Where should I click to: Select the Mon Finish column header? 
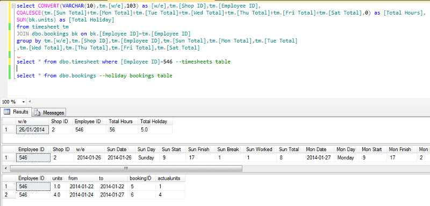401,150
